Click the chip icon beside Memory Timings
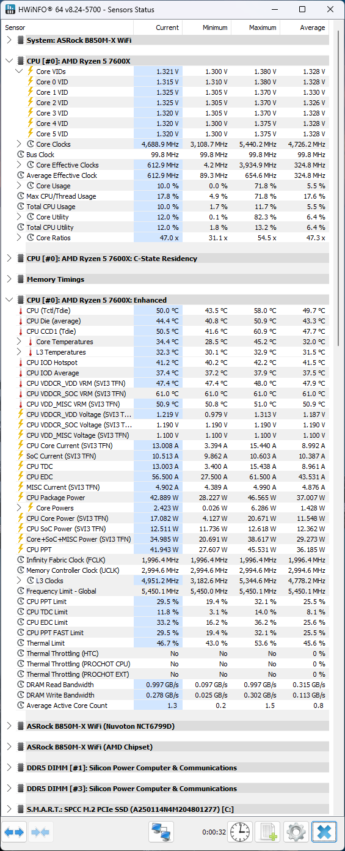This screenshot has width=345, height=851. (21, 279)
